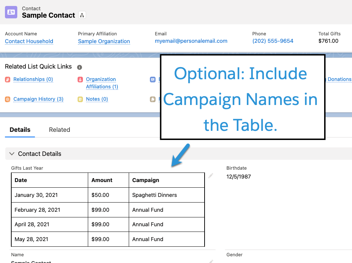Click info icon beside Related List Quick Links

coord(80,67)
